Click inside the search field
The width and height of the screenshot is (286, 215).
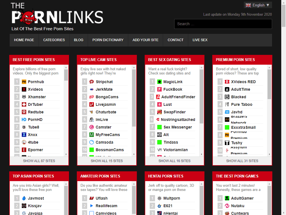[x=223, y=24]
